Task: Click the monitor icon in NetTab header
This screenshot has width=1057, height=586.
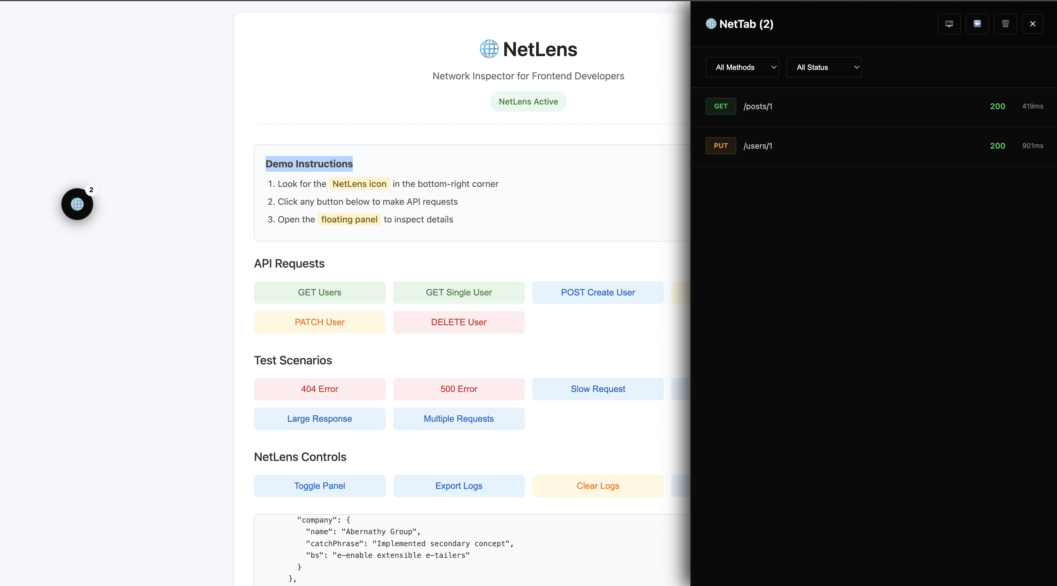Action: pyautogui.click(x=949, y=24)
